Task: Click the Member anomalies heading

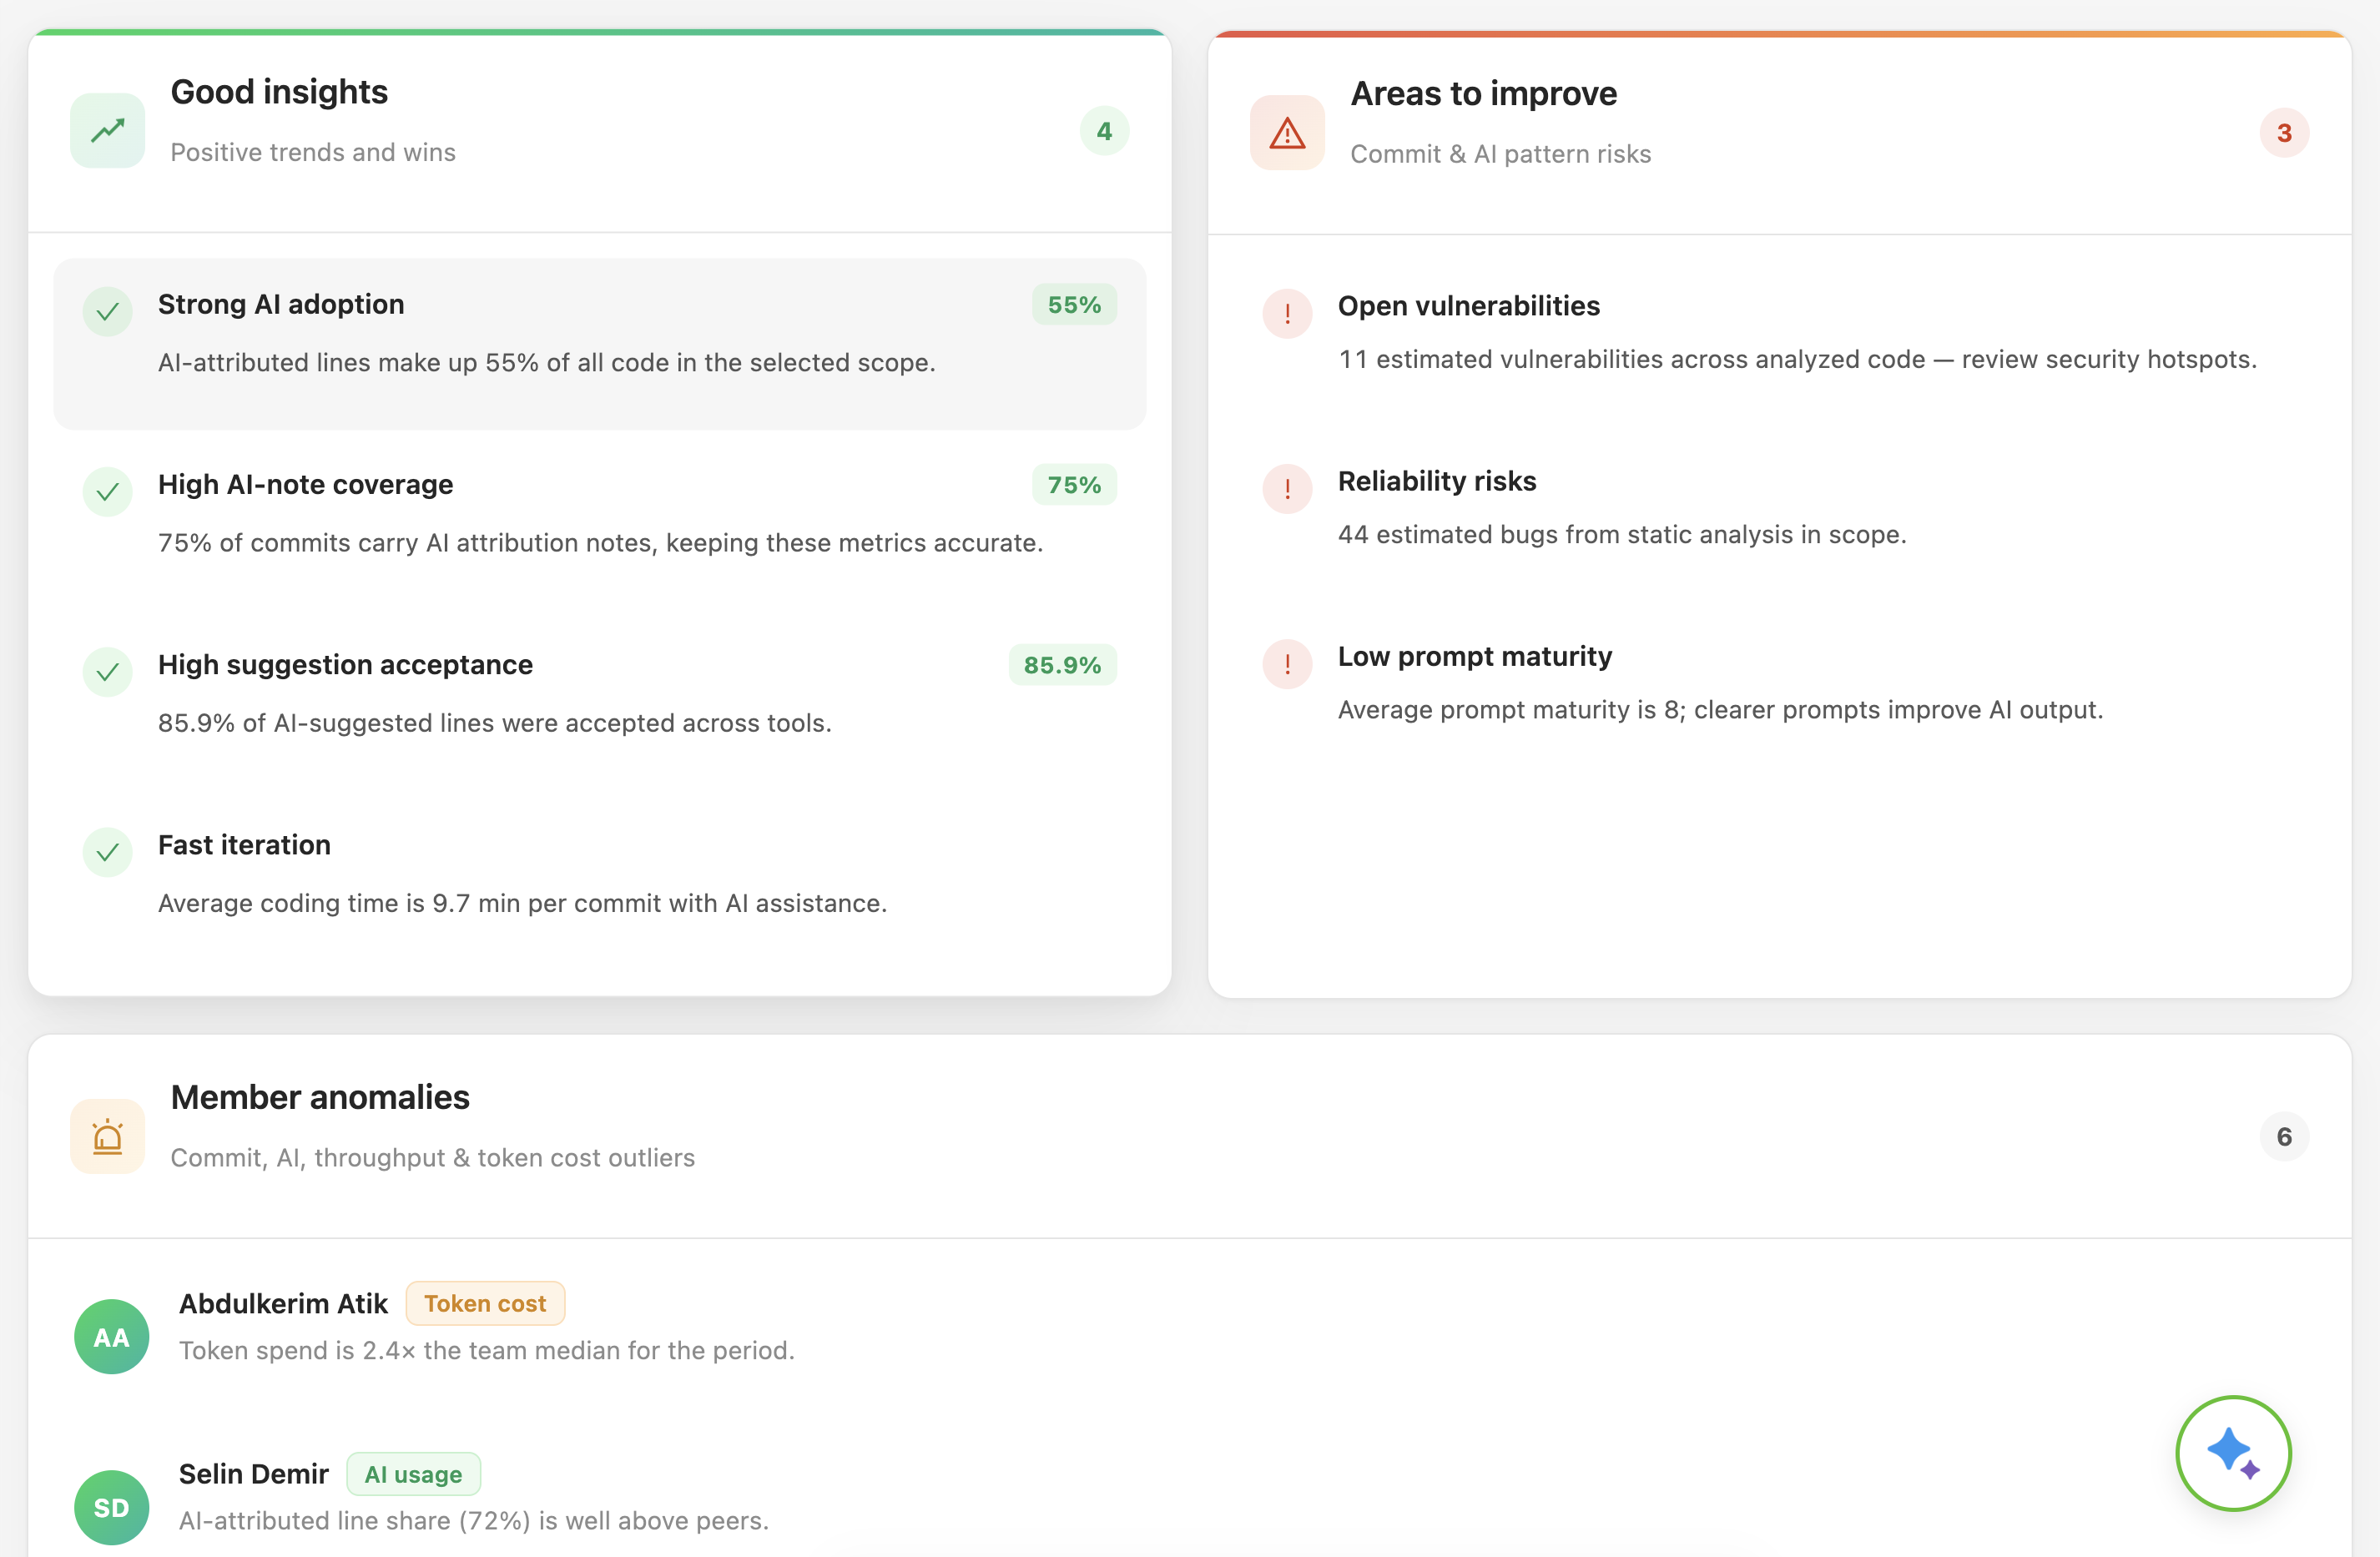Action: click(320, 1098)
